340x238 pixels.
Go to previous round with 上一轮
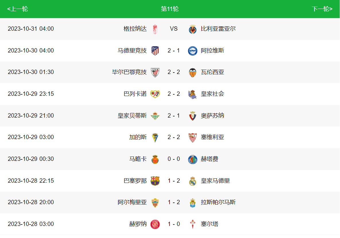click(18, 9)
